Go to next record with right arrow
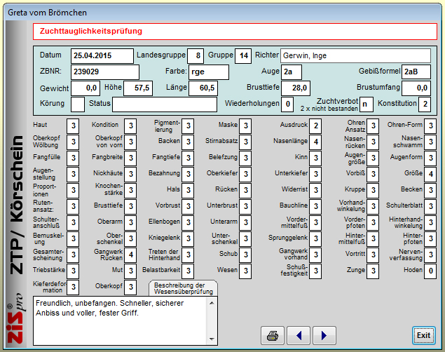 324,336
